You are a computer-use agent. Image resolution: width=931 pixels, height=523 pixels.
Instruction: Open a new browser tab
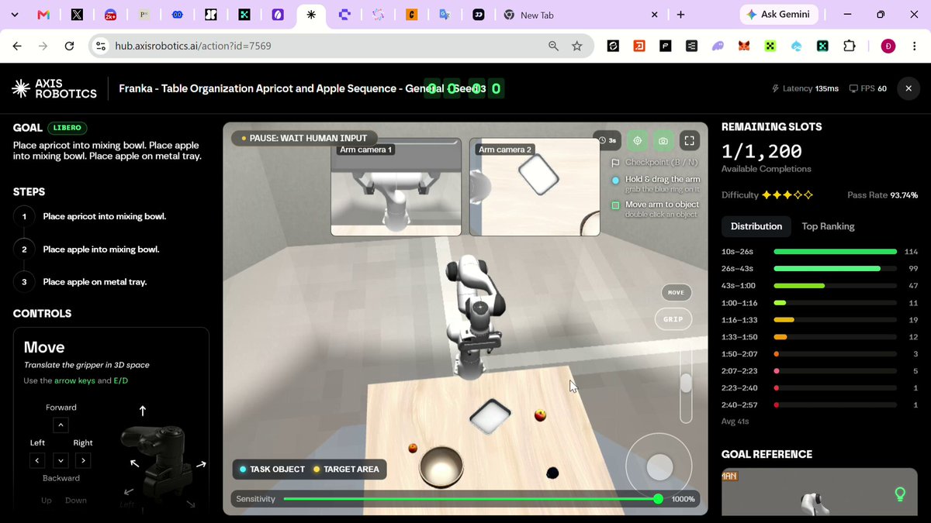[x=680, y=15]
